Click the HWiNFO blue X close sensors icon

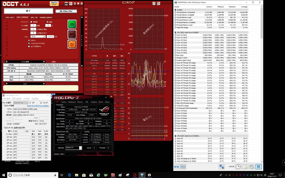[x=259, y=167]
